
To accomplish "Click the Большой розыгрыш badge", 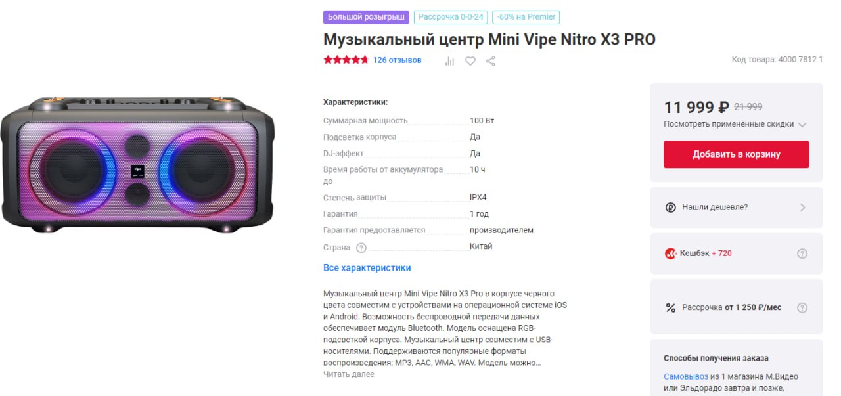I will (366, 17).
